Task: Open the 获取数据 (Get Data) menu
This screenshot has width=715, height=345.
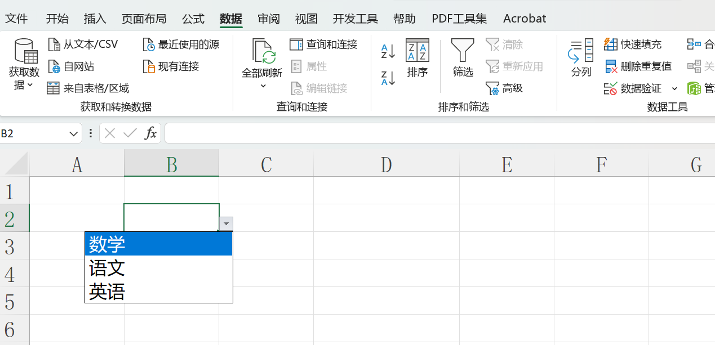Action: tap(24, 65)
